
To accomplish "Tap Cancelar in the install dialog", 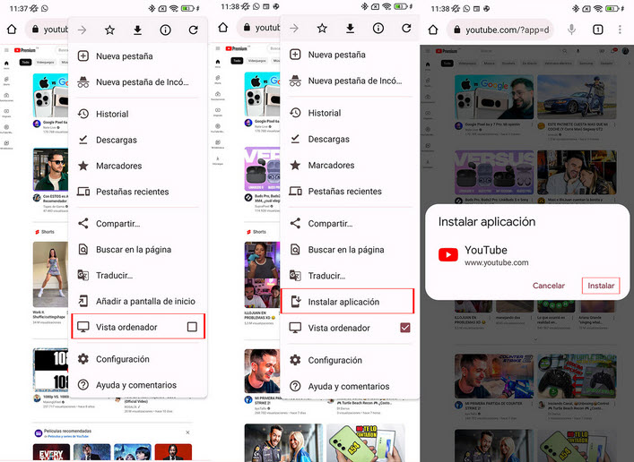I will pyautogui.click(x=548, y=286).
